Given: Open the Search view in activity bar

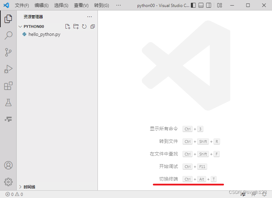Looking at the screenshot, I should click(8, 36).
